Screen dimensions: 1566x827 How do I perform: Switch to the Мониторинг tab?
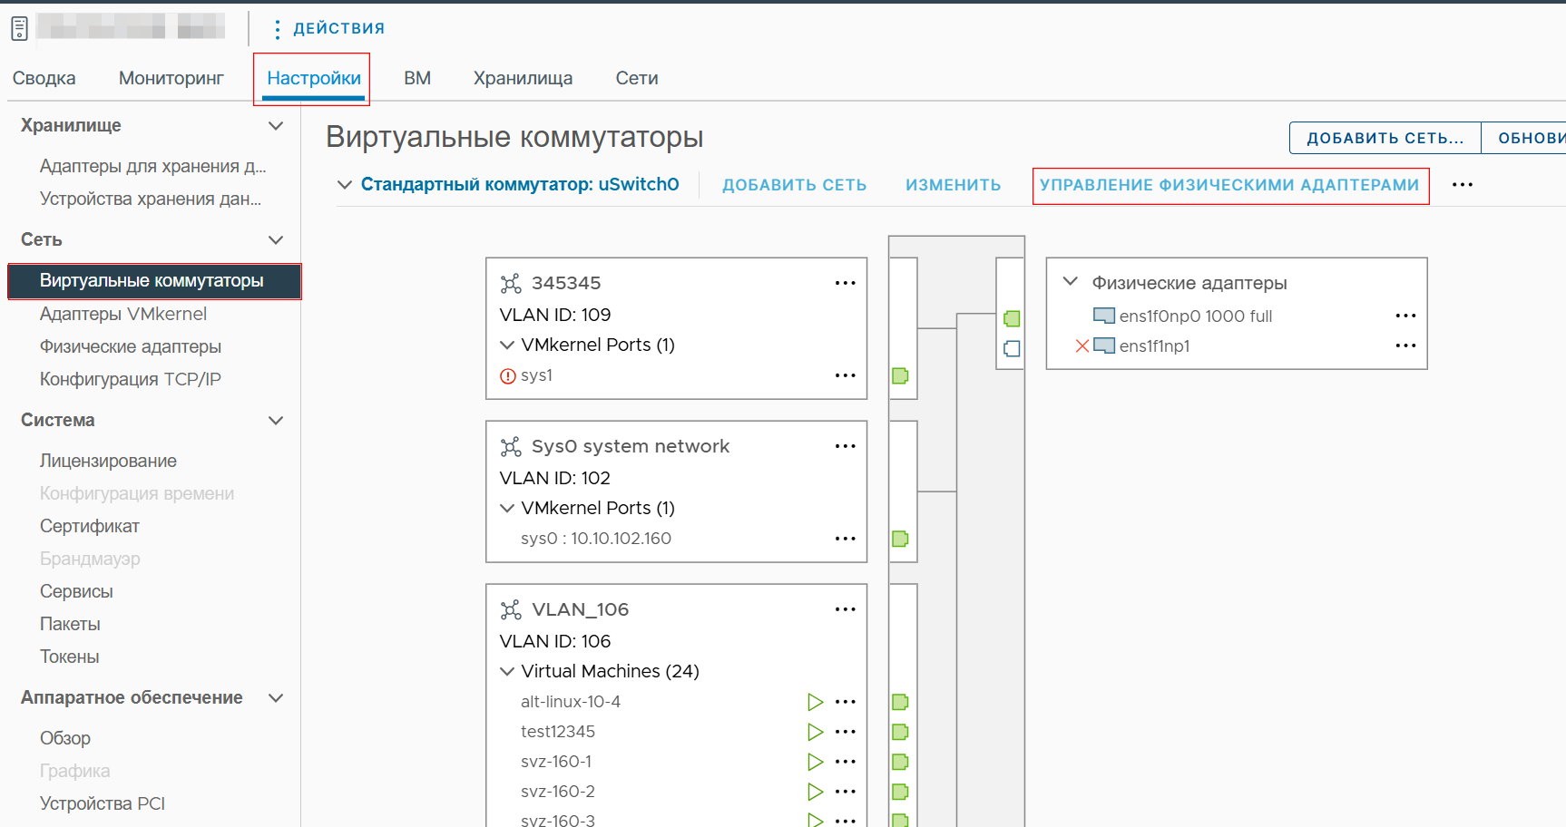171,78
